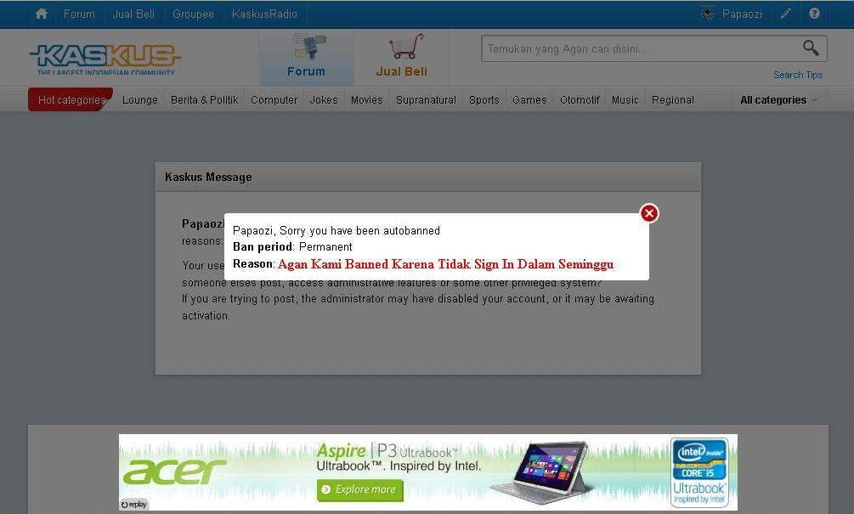Open the Berita & Politik category
This screenshot has width=854, height=514.
pos(204,100)
